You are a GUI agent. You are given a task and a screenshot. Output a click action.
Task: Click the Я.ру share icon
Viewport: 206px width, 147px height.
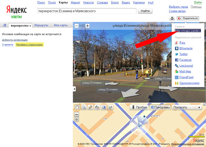click(177, 43)
